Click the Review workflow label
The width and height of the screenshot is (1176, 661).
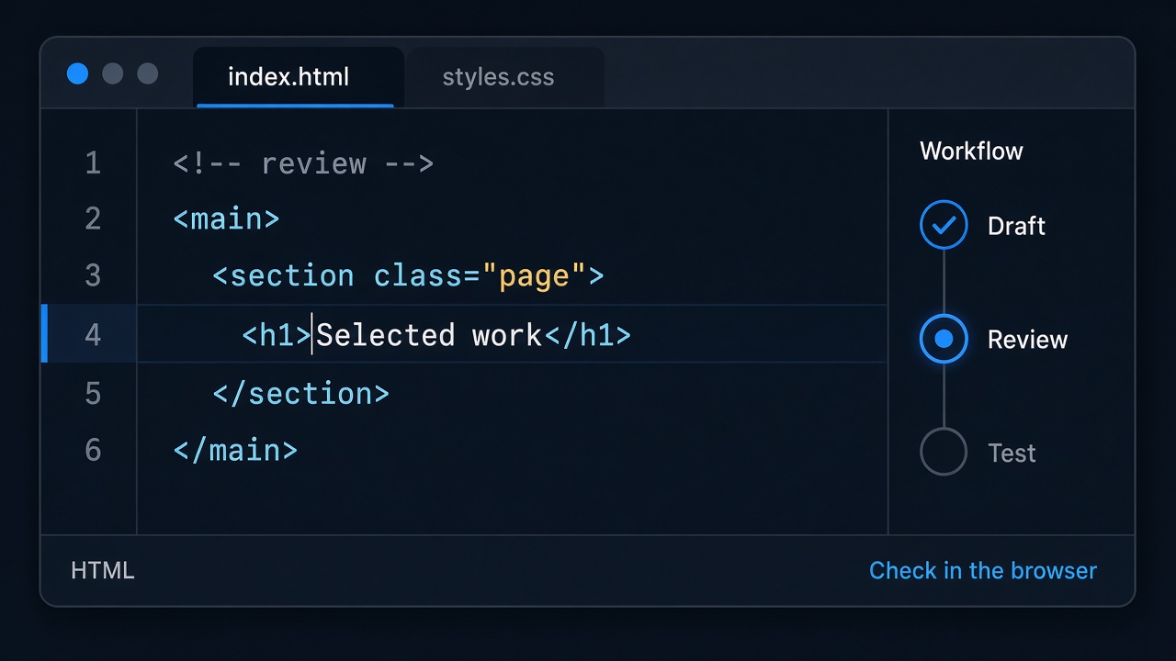pos(1027,340)
